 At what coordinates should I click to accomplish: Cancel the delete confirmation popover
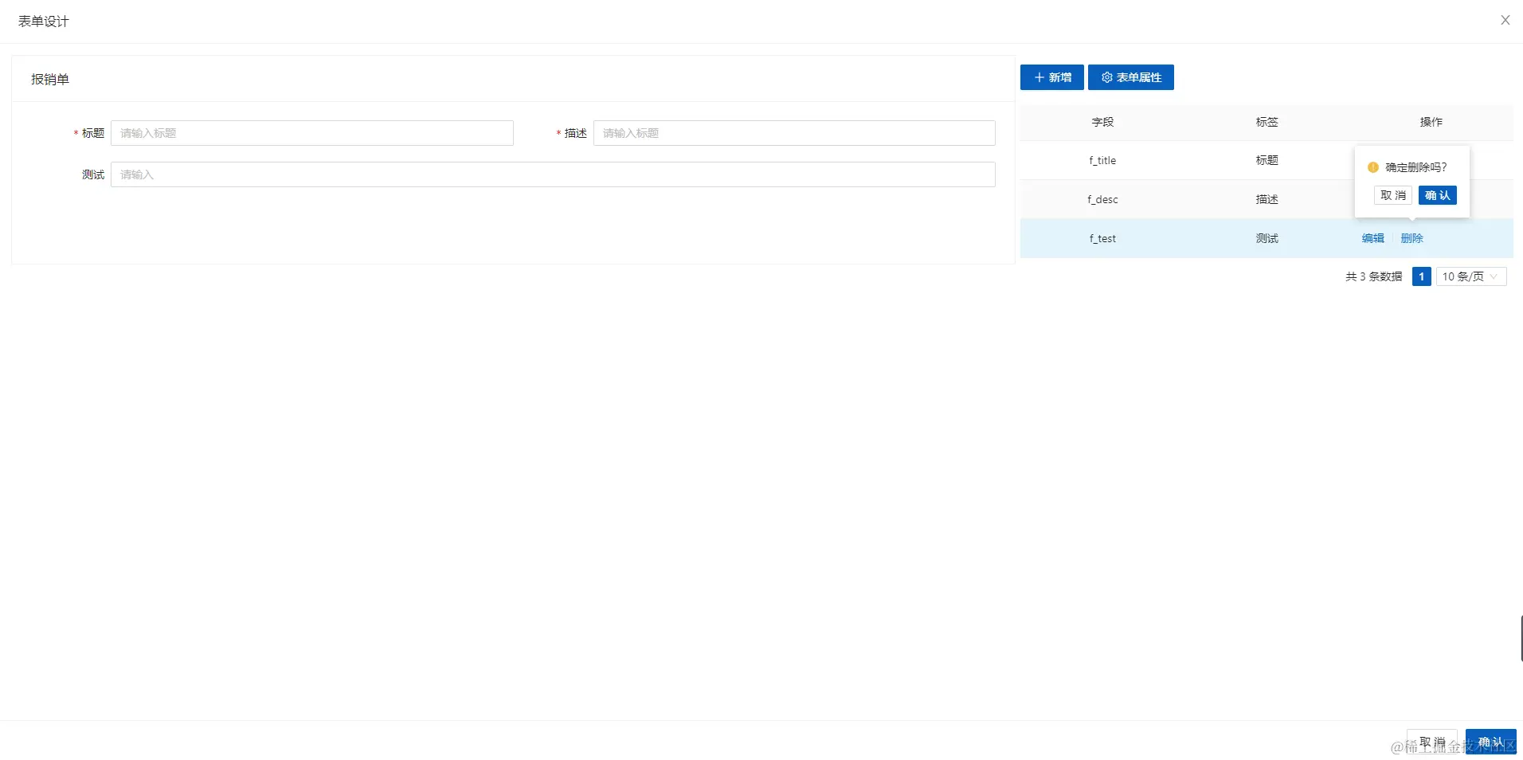coord(1392,195)
